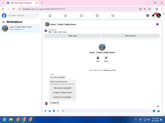Send quick response 'Sorry, it's not available.'

coord(62,97)
